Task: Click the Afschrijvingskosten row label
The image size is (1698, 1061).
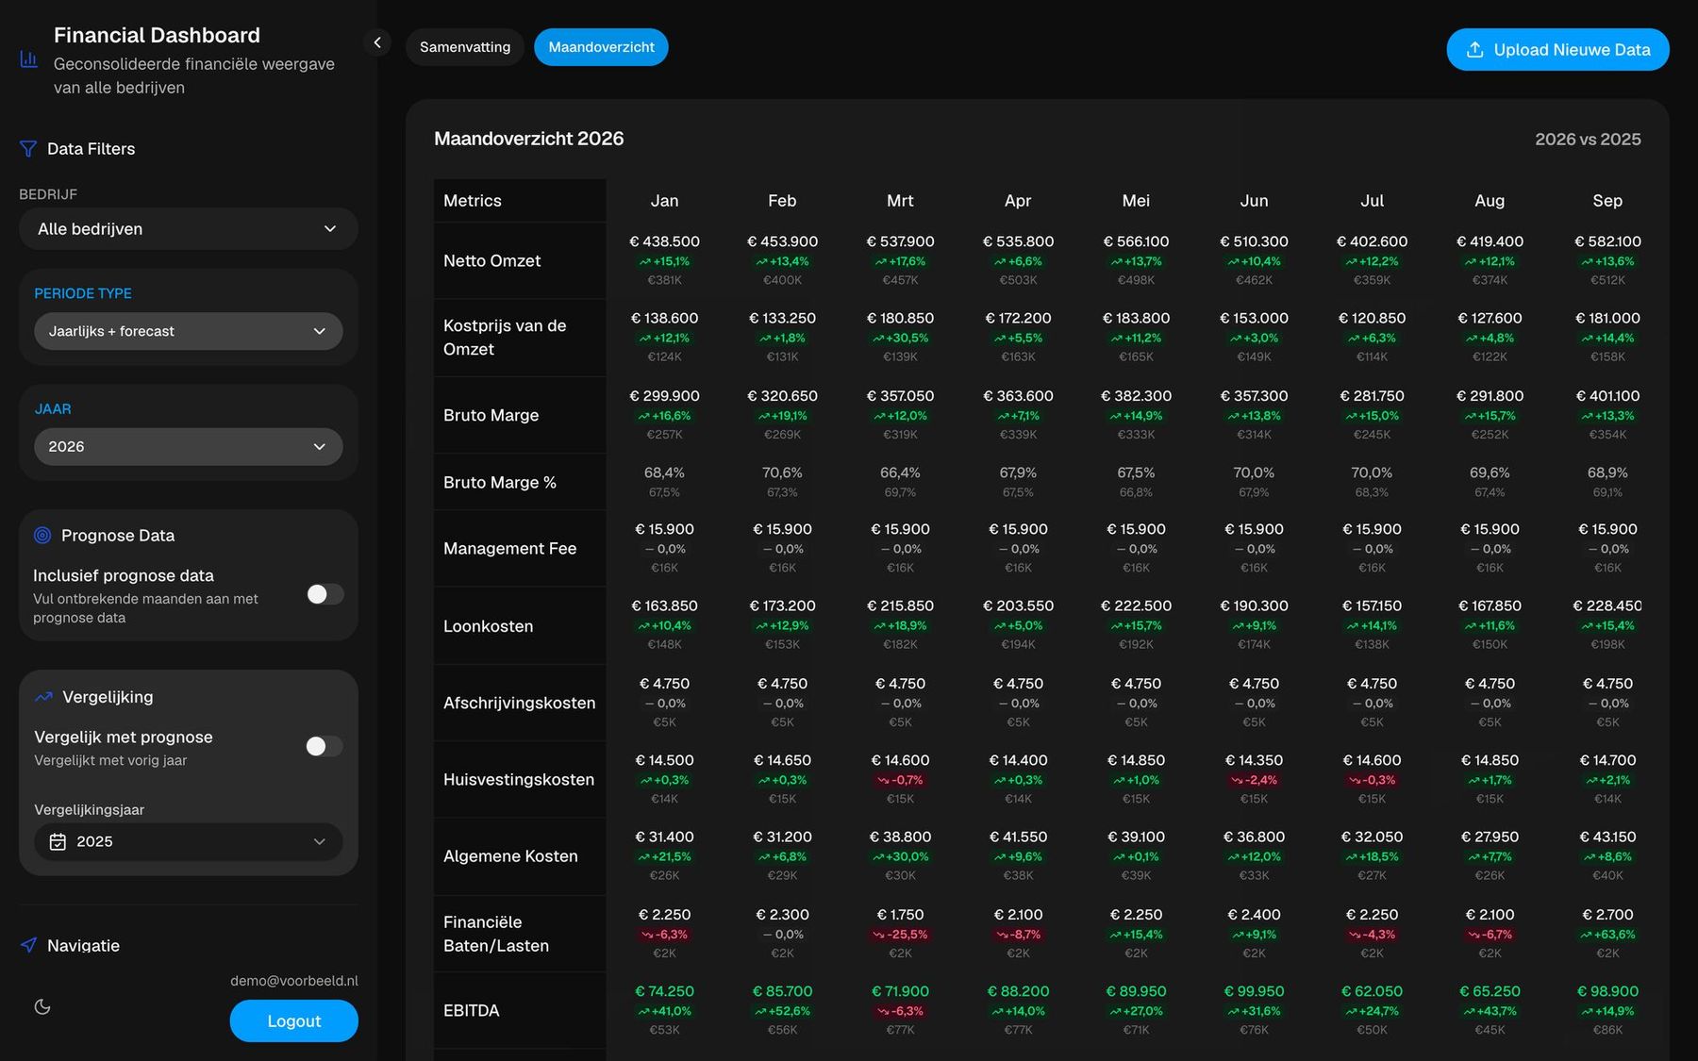Action: click(x=520, y=703)
